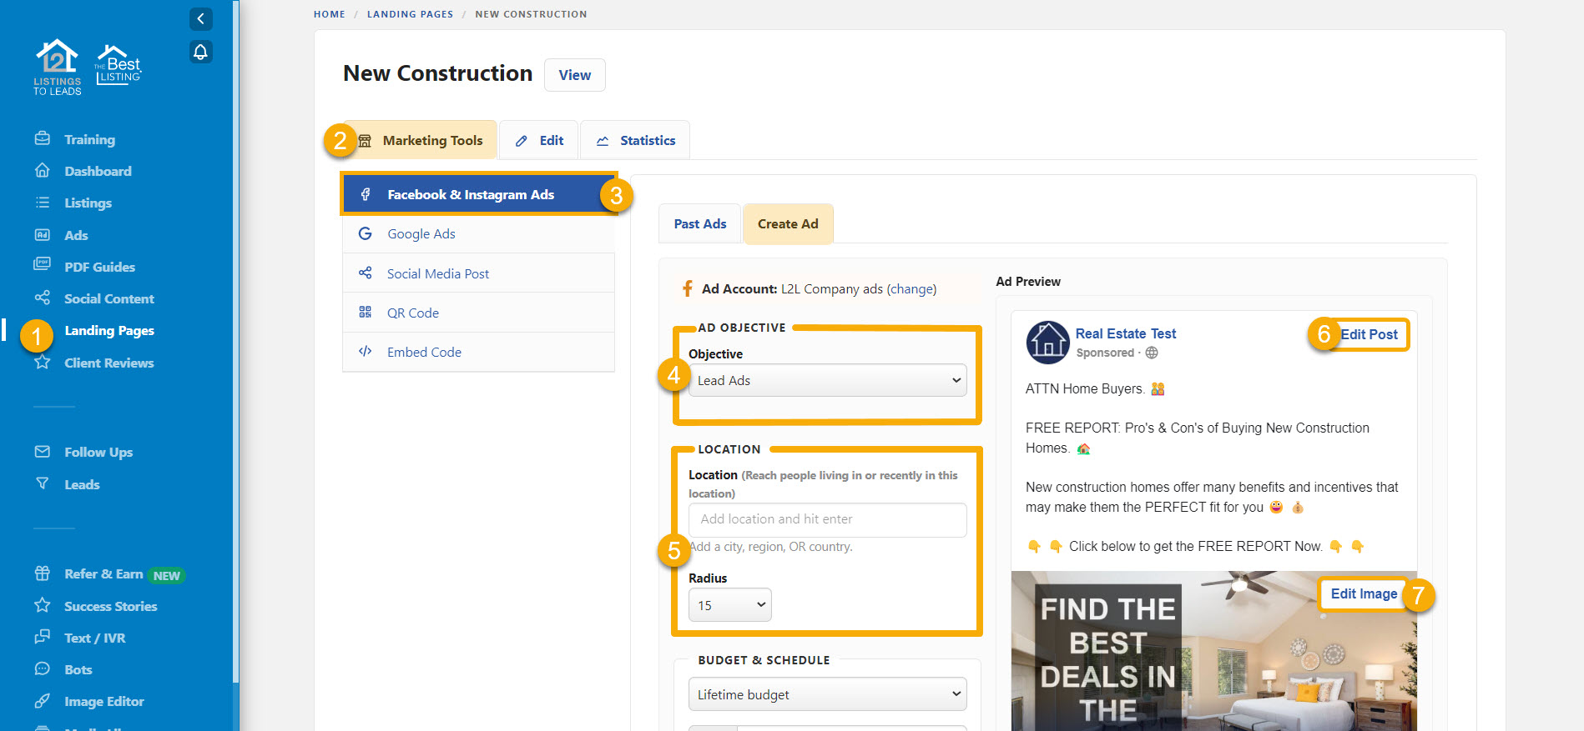This screenshot has width=1584, height=731.
Task: Click the PDF Guides icon
Action: coord(43,265)
